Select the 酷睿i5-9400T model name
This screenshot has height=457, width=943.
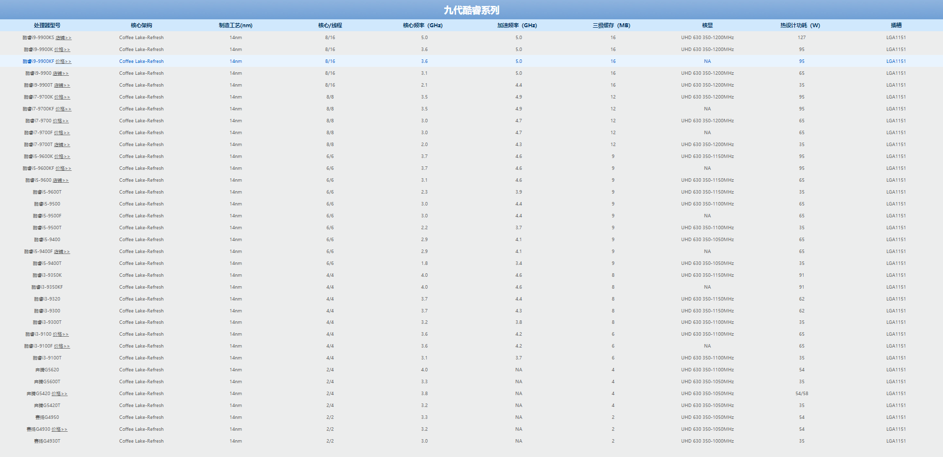[47, 263]
